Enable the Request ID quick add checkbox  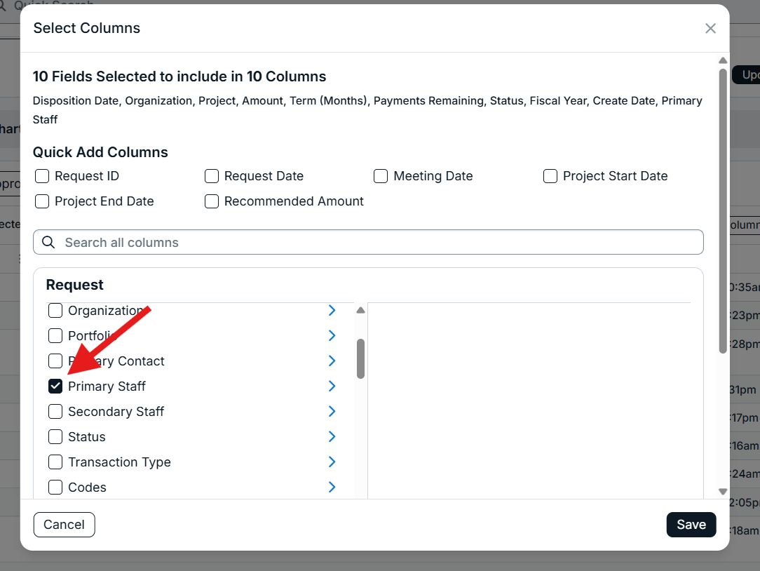[x=42, y=176]
